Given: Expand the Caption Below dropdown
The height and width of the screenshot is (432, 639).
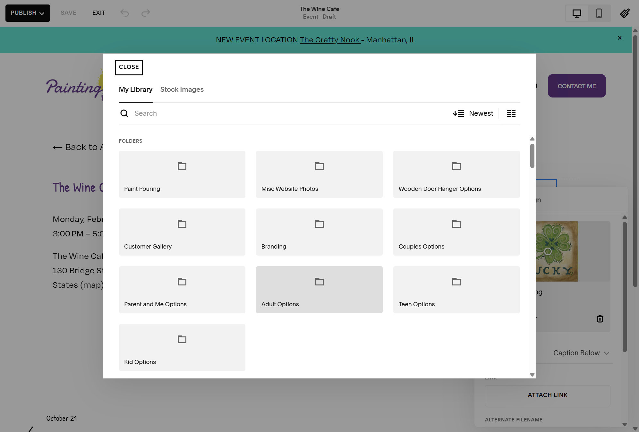Looking at the screenshot, I should coord(581,353).
